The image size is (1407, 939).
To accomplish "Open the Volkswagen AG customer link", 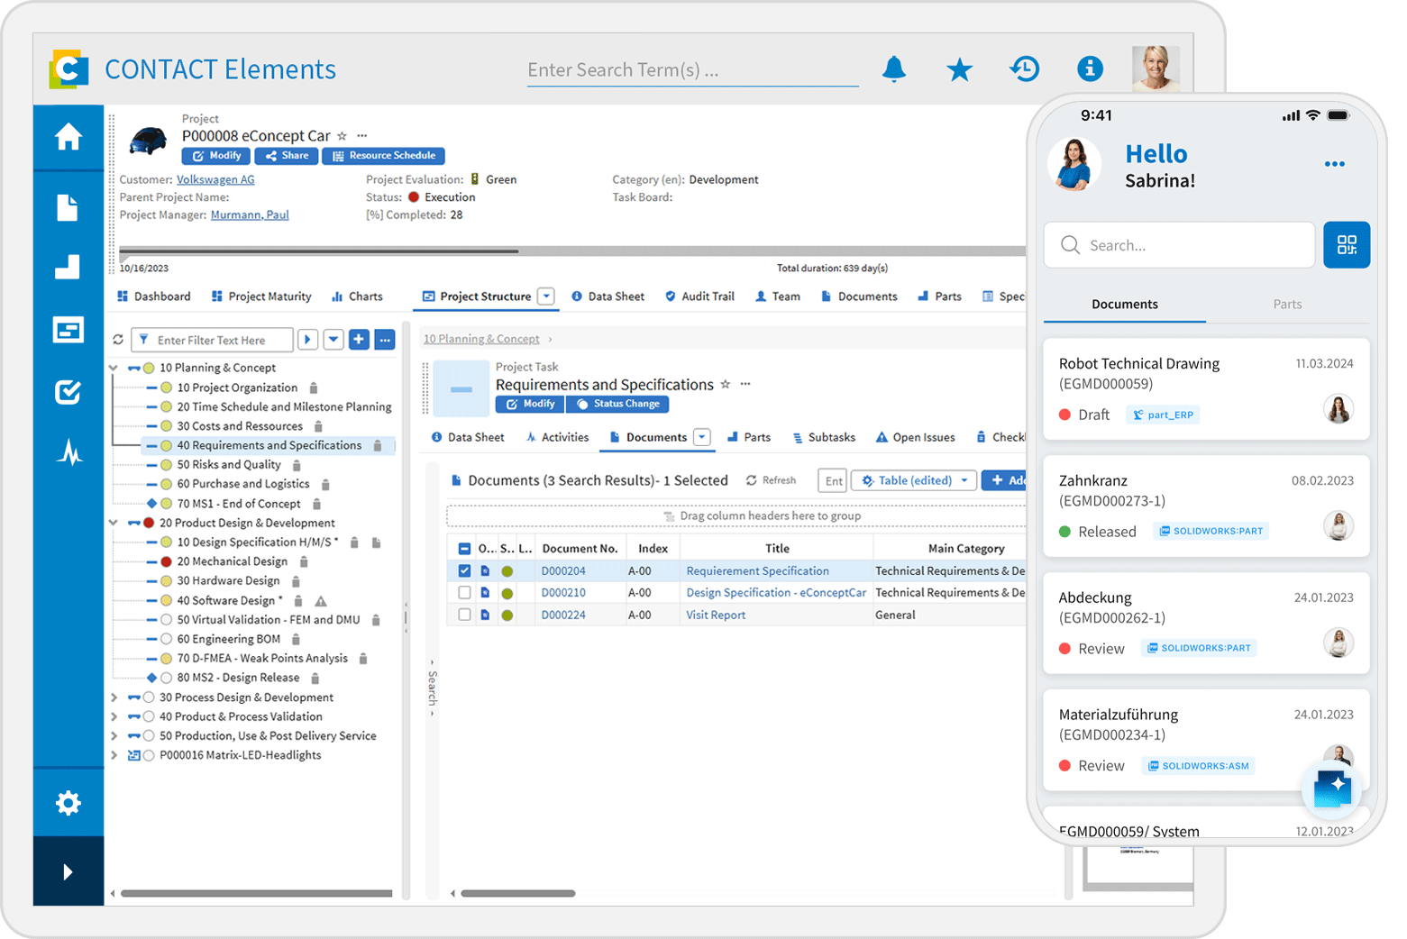I will point(215,179).
